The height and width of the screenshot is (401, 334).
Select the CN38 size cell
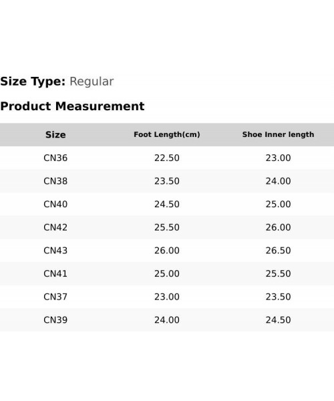(55, 181)
